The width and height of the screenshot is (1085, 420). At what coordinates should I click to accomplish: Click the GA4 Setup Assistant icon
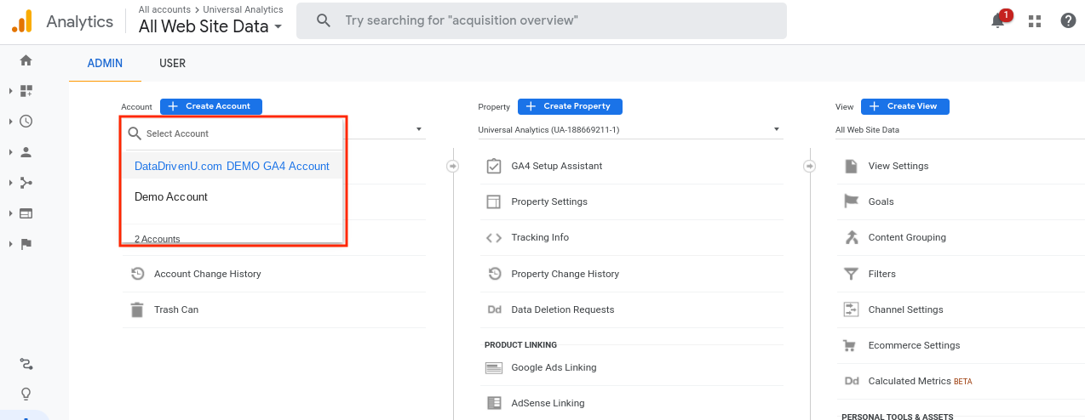[494, 166]
